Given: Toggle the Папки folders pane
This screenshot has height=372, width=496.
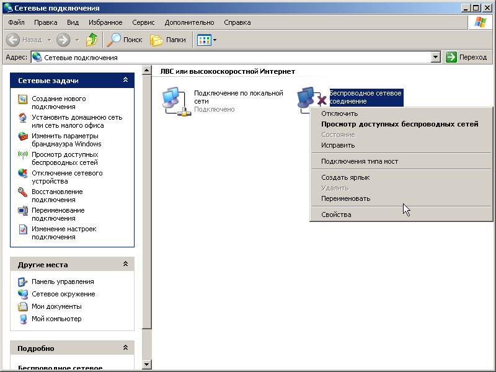Looking at the screenshot, I should pyautogui.click(x=168, y=40).
